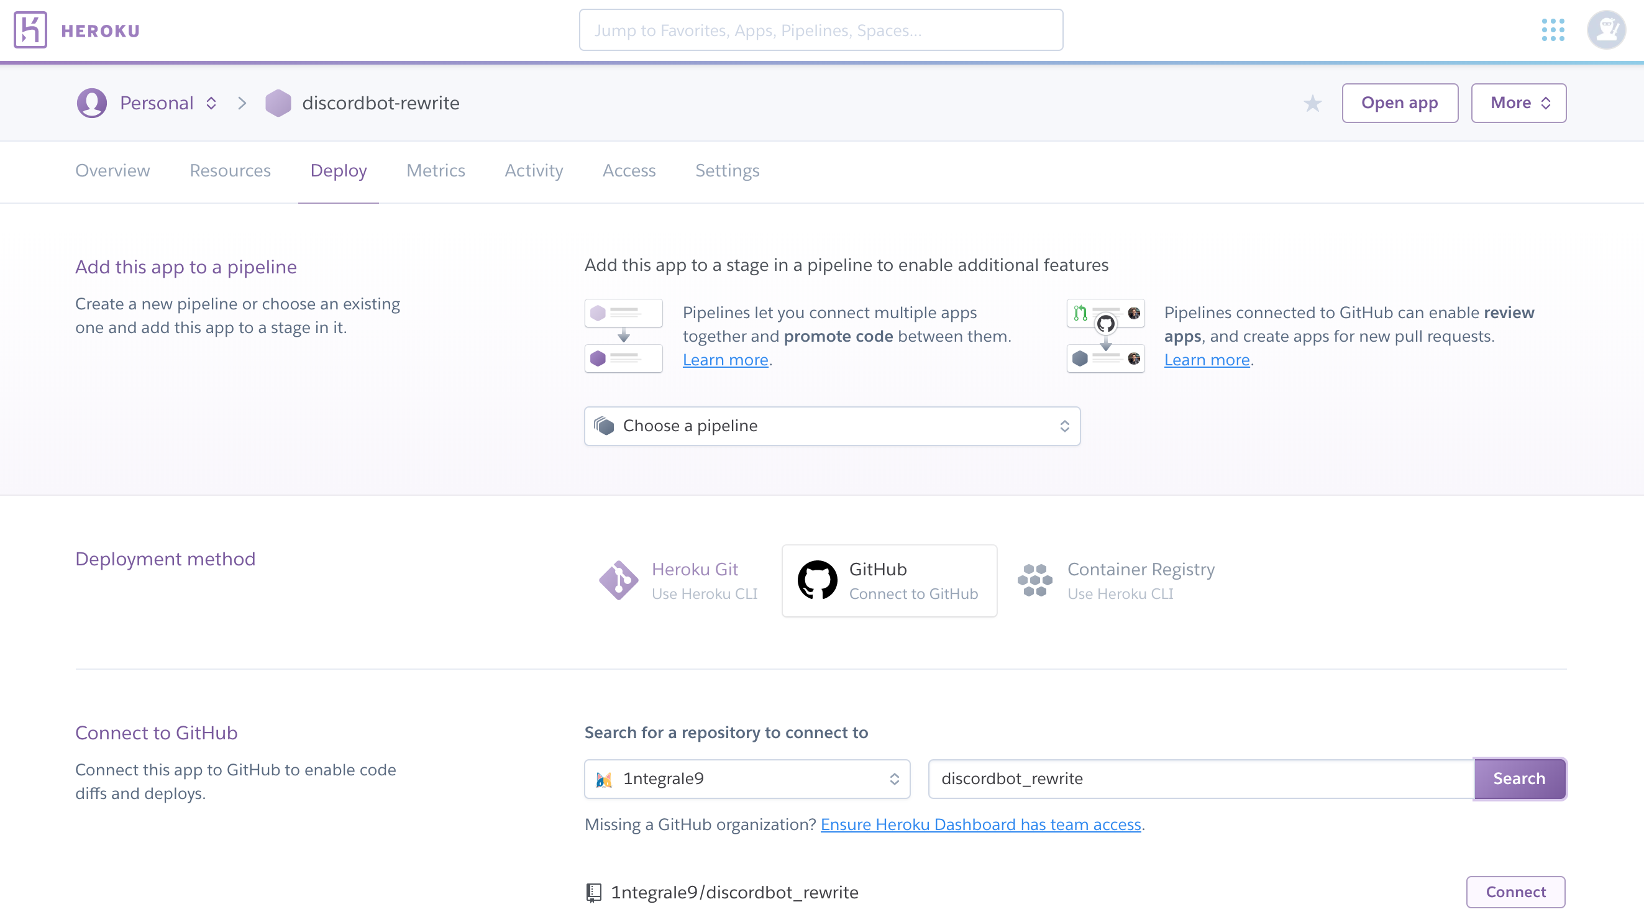Image resolution: width=1644 pixels, height=917 pixels.
Task: Click the Search repository button
Action: click(x=1520, y=778)
